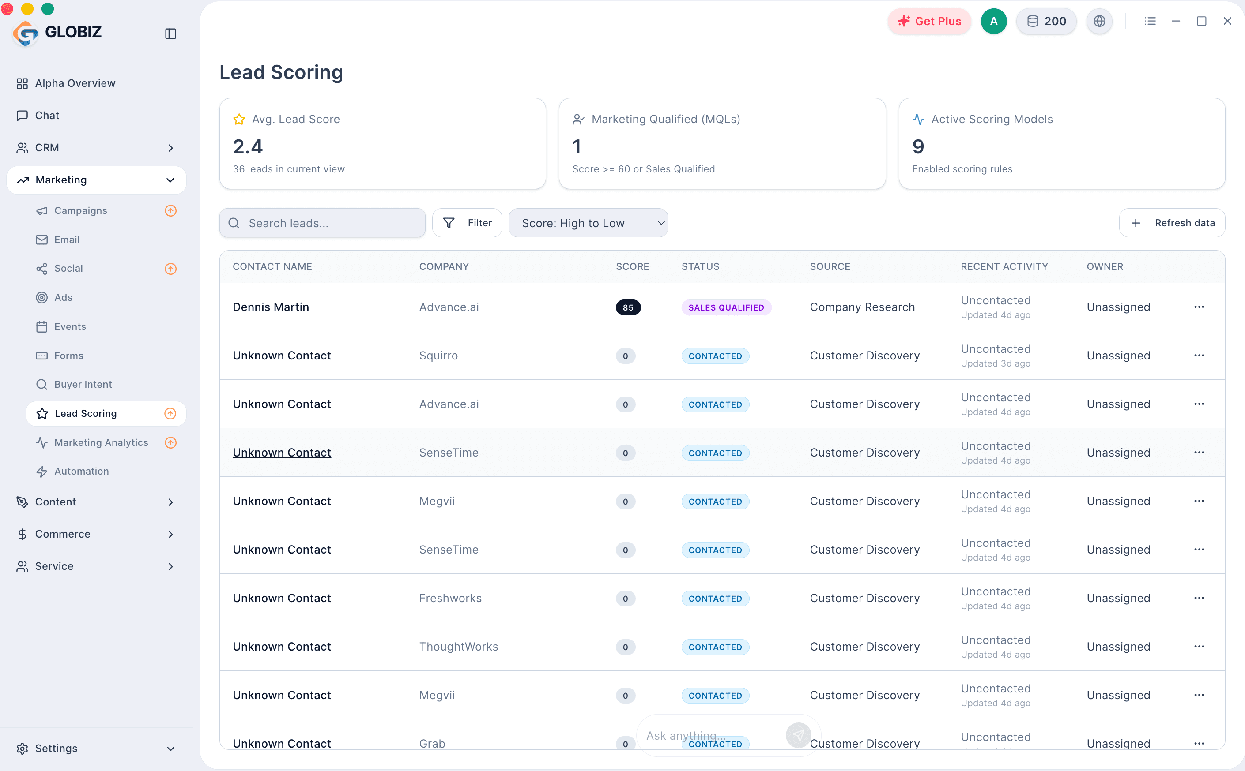Open row actions for ThoughtWorks lead
The width and height of the screenshot is (1245, 771).
pos(1199,647)
